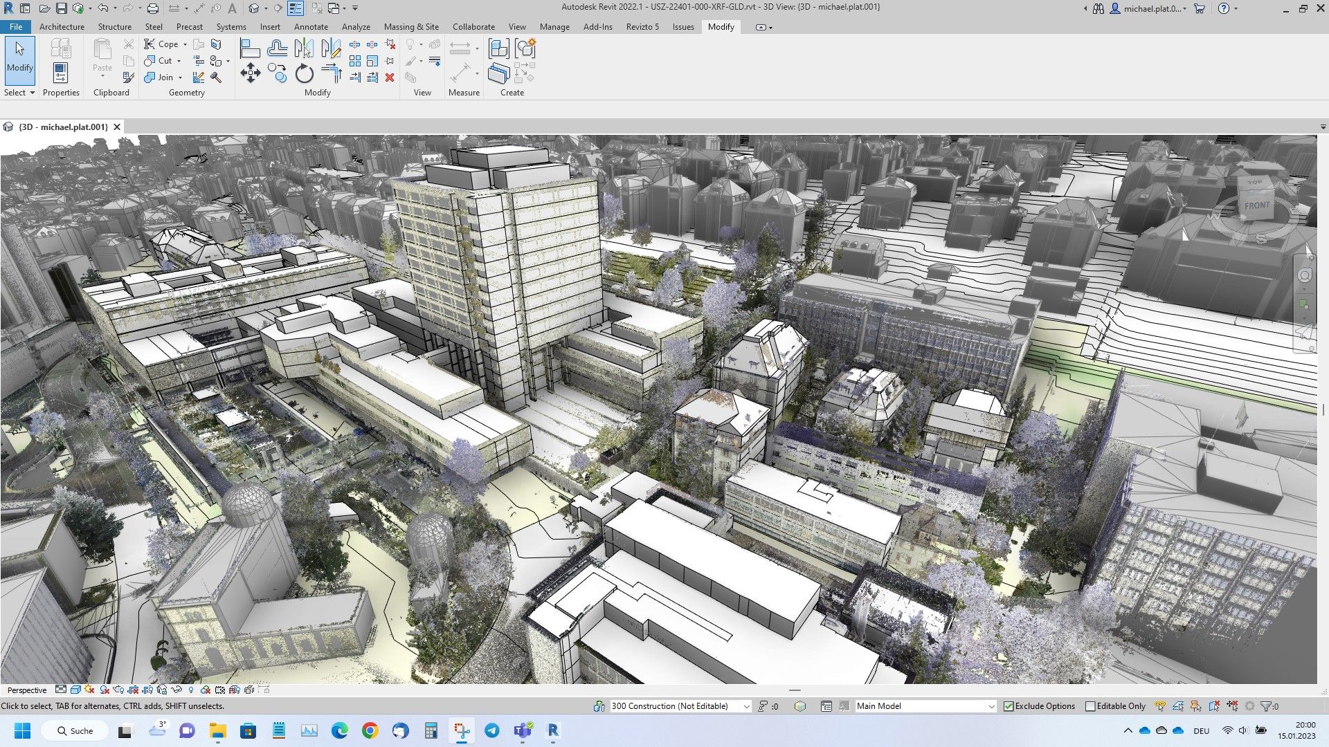Select the Trim/Extend to Corner tool

pos(332,73)
